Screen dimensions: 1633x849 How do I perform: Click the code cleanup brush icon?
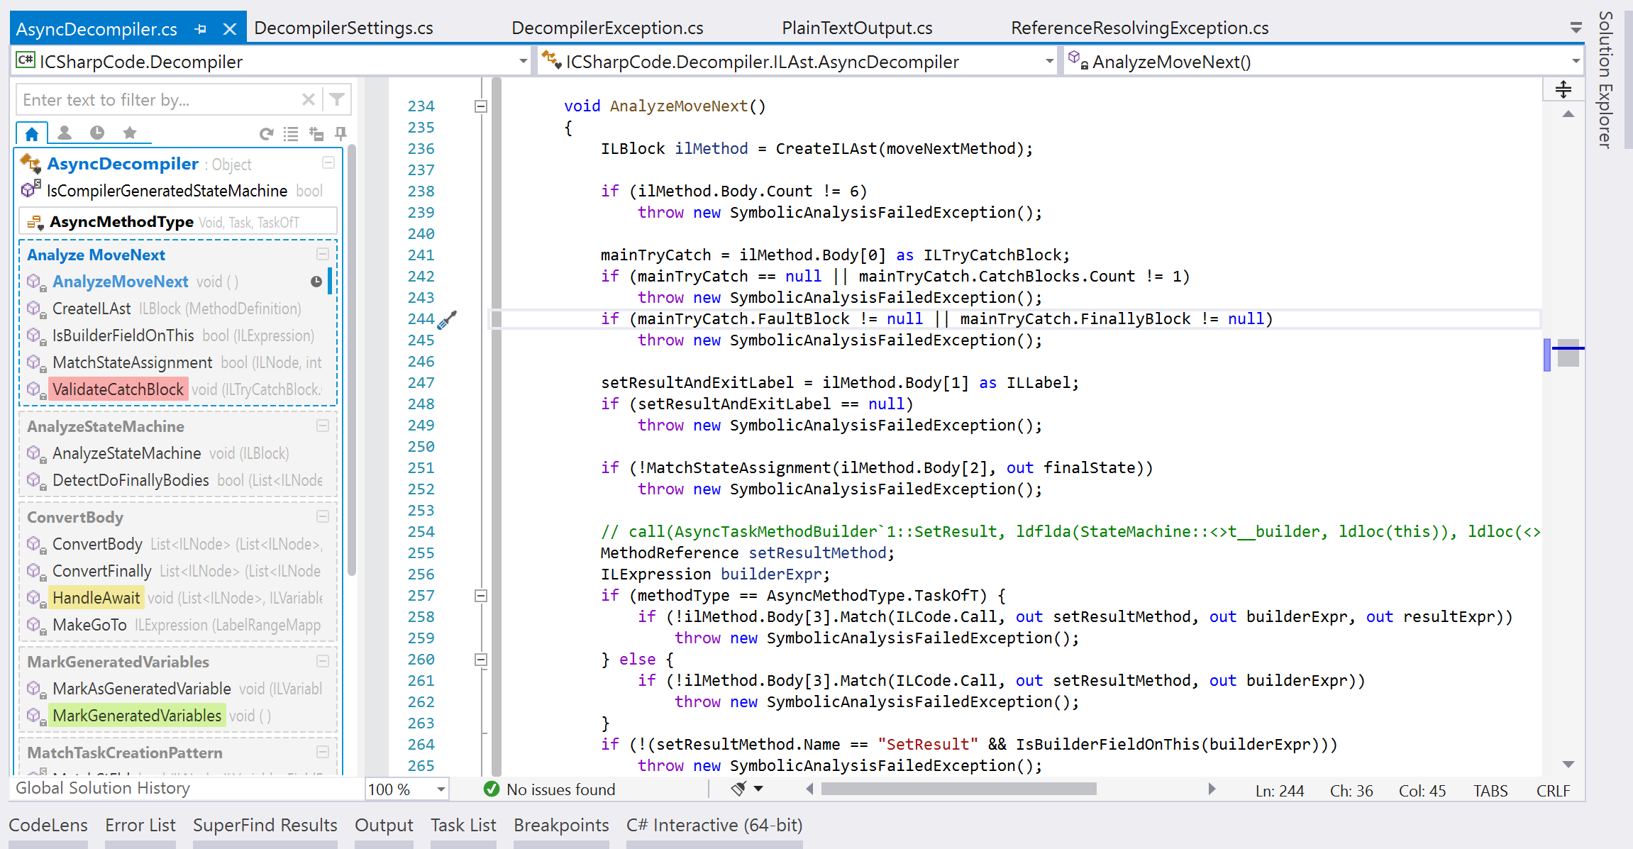pos(739,789)
